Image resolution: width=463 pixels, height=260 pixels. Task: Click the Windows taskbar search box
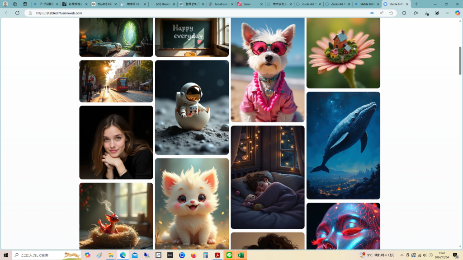click(x=46, y=255)
